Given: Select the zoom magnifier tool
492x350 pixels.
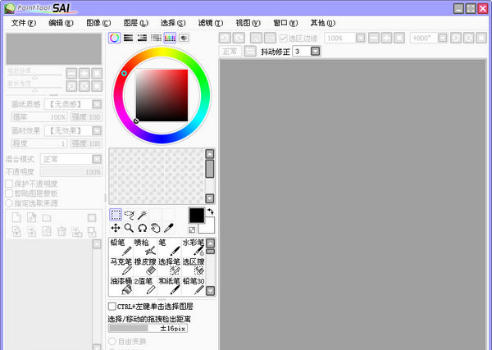Looking at the screenshot, I should 129,228.
